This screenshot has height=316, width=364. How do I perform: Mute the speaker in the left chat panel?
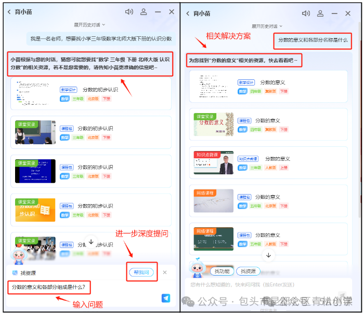tap(129, 11)
